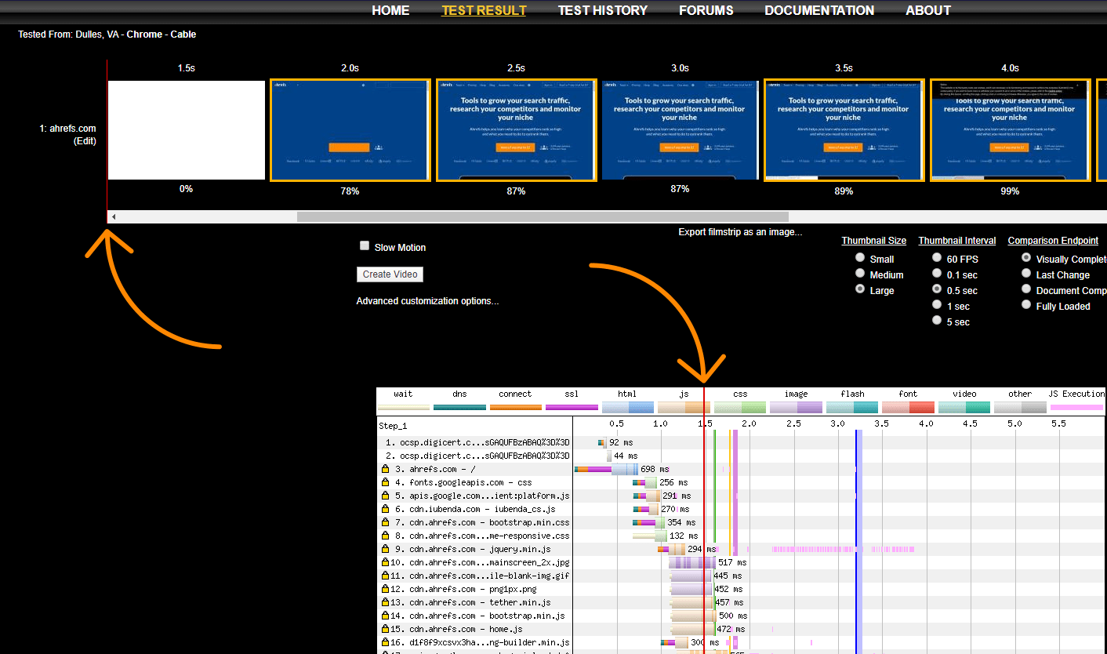
Task: Click left scroll arrow of filmstrip scrollbar
Action: [114, 216]
